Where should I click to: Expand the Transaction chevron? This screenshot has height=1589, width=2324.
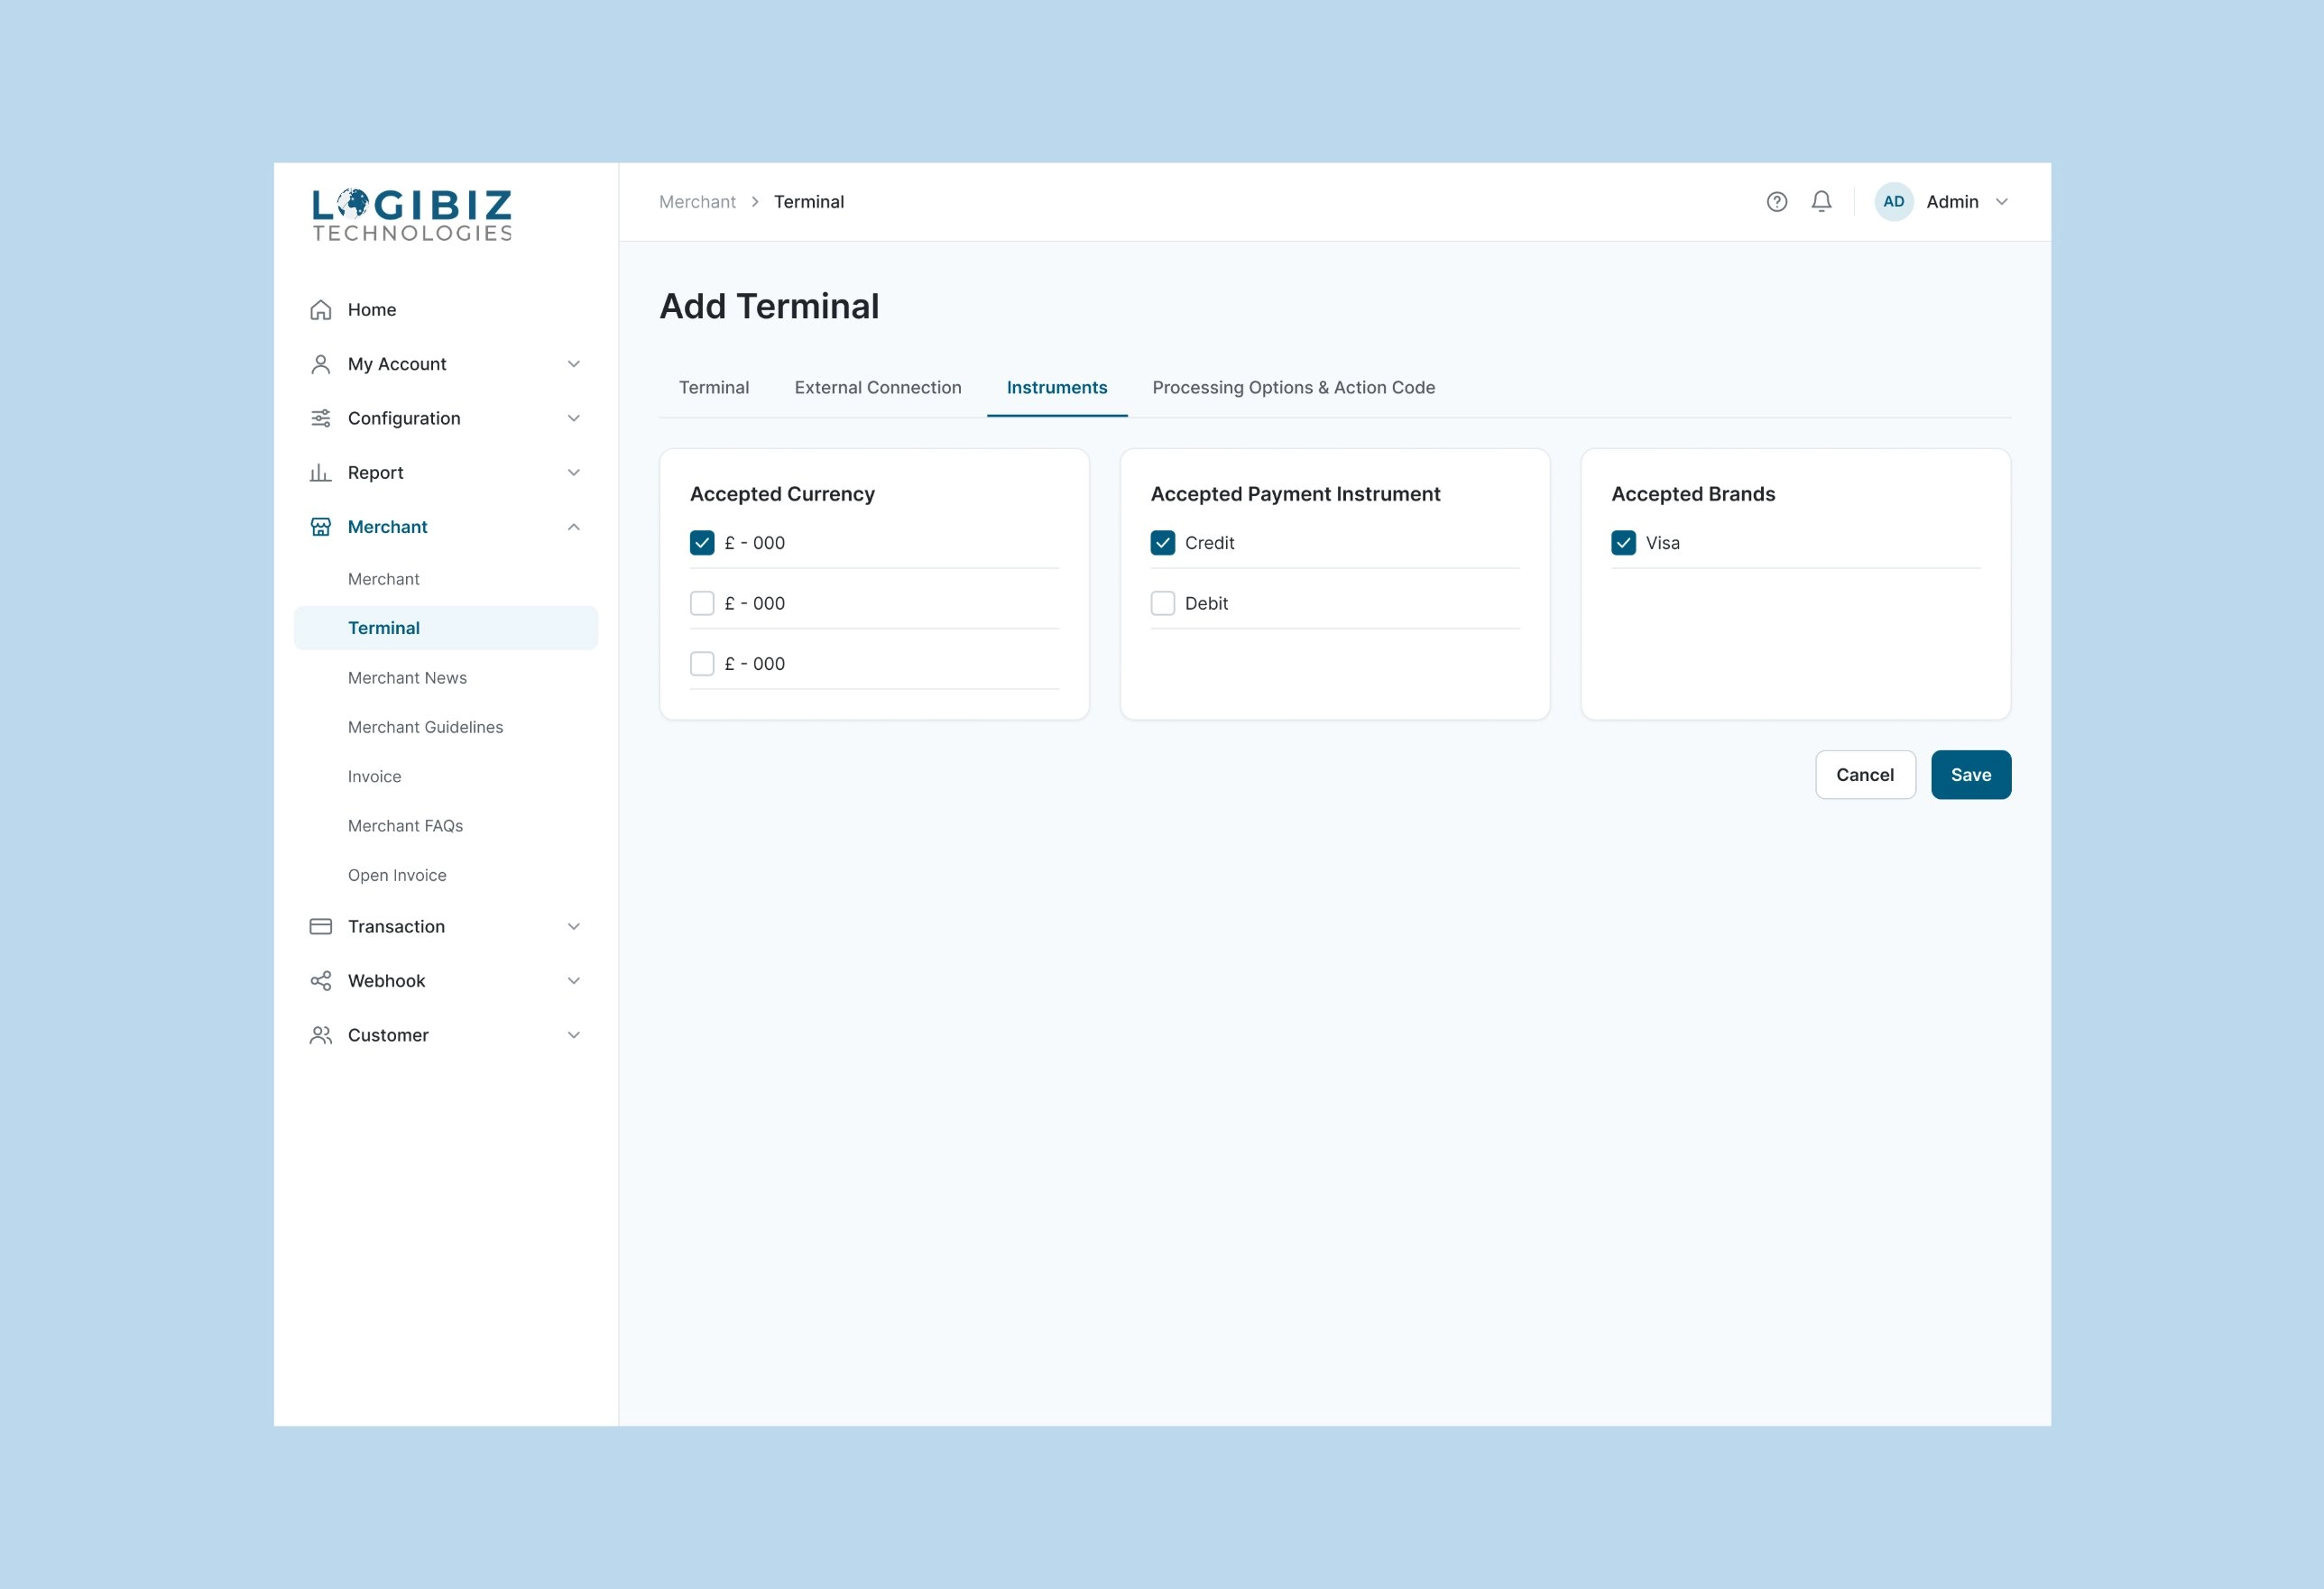574,926
